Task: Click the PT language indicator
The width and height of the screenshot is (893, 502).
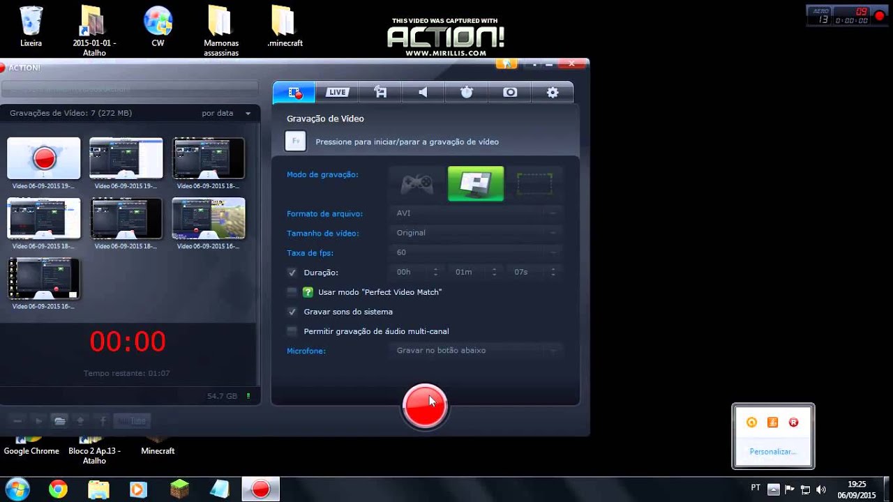Action: coord(756,488)
